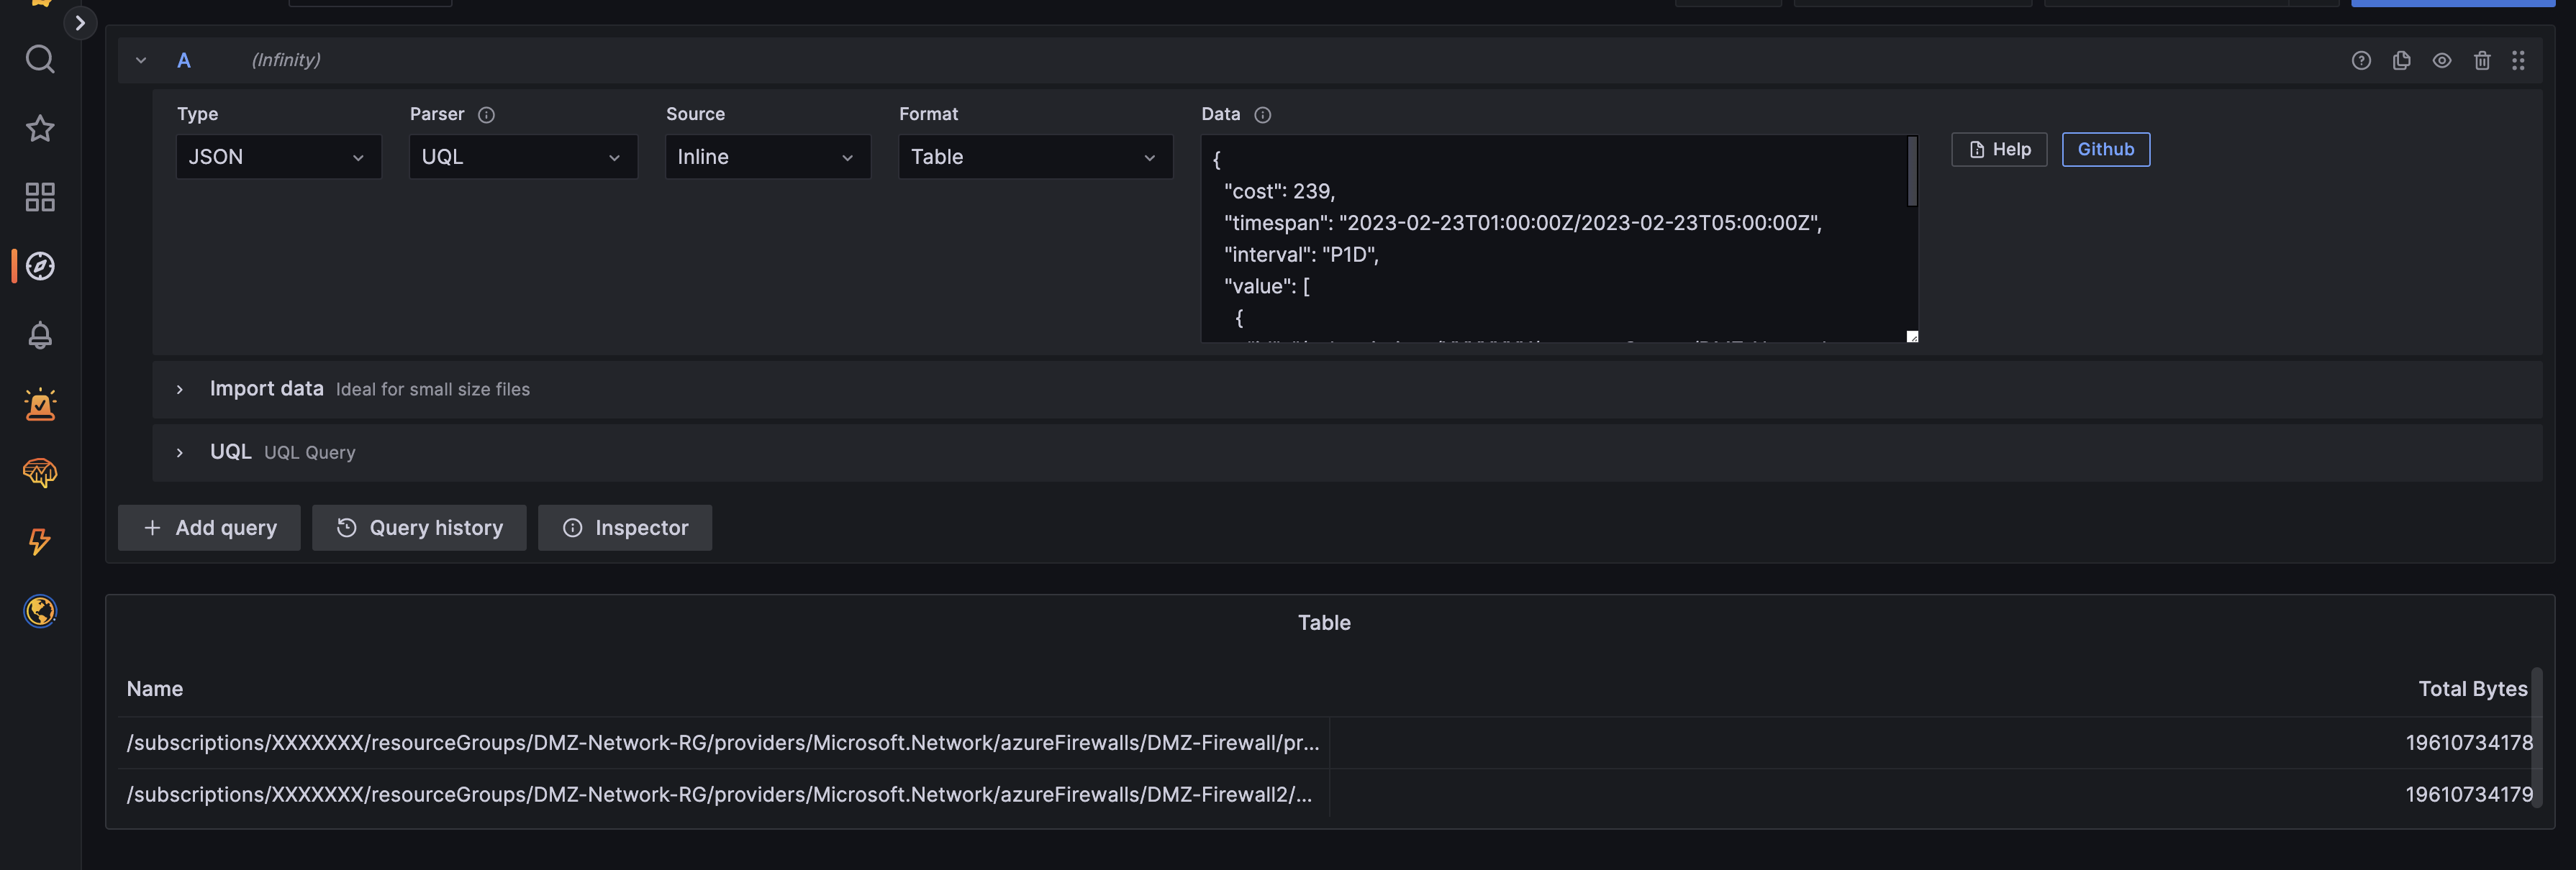The image size is (2576, 870).
Task: Click the Add query button
Action: tap(208, 528)
